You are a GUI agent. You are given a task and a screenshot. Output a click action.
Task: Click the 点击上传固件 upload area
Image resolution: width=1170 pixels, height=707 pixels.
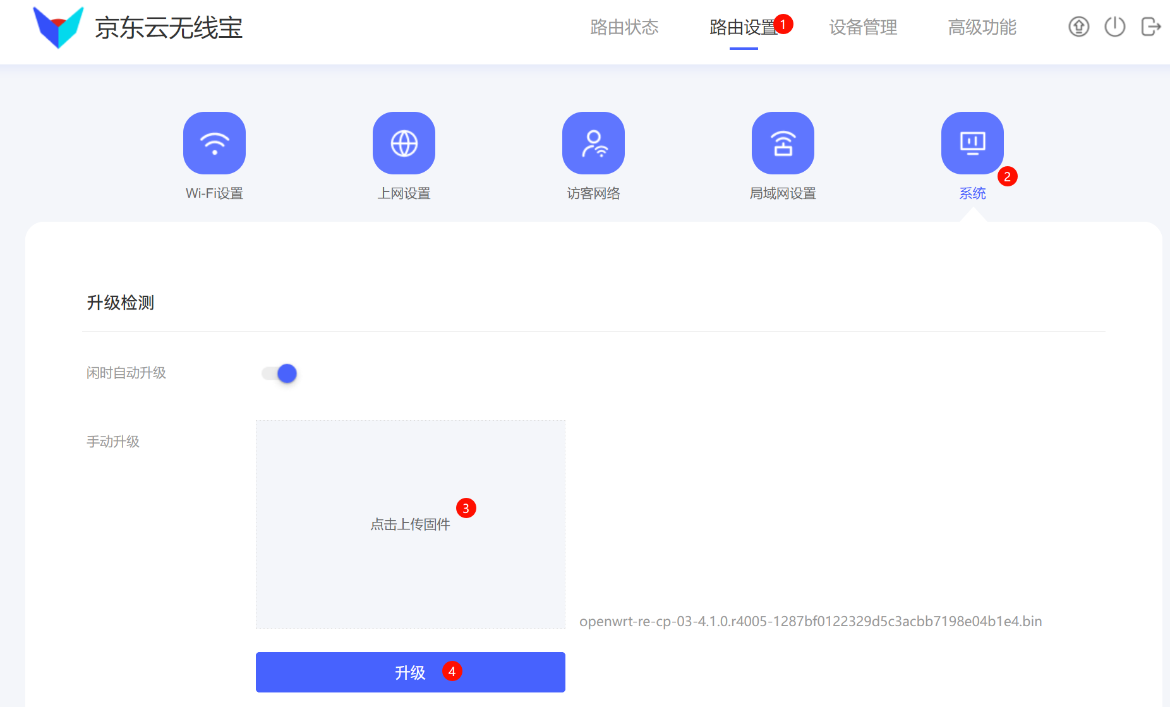click(410, 524)
